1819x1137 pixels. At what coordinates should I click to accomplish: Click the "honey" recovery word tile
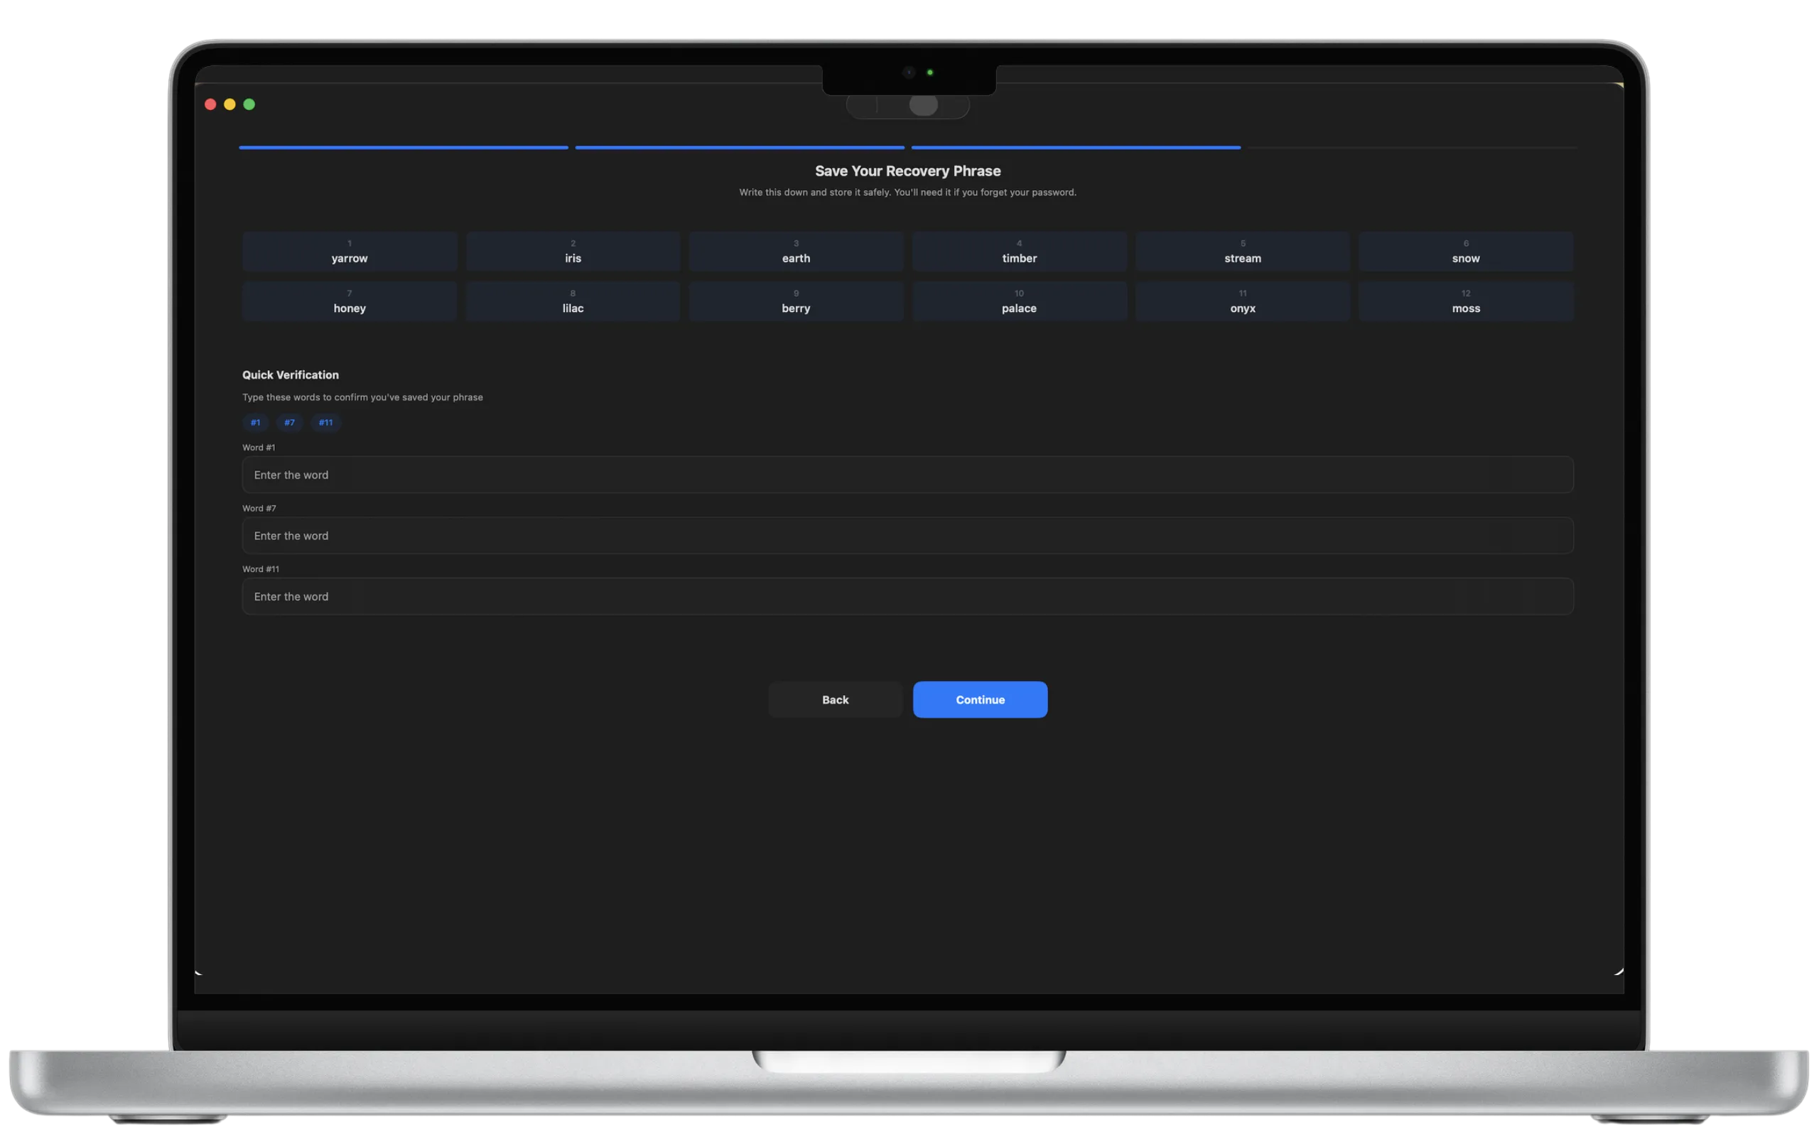coord(349,301)
